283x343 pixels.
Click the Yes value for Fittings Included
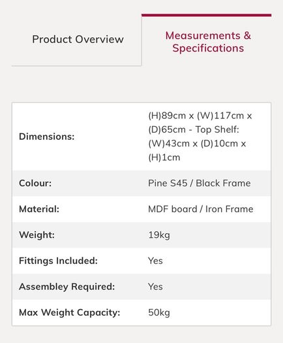click(x=155, y=261)
